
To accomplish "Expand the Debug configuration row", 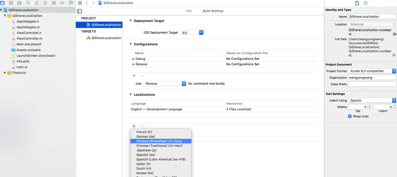I will tap(134, 59).
